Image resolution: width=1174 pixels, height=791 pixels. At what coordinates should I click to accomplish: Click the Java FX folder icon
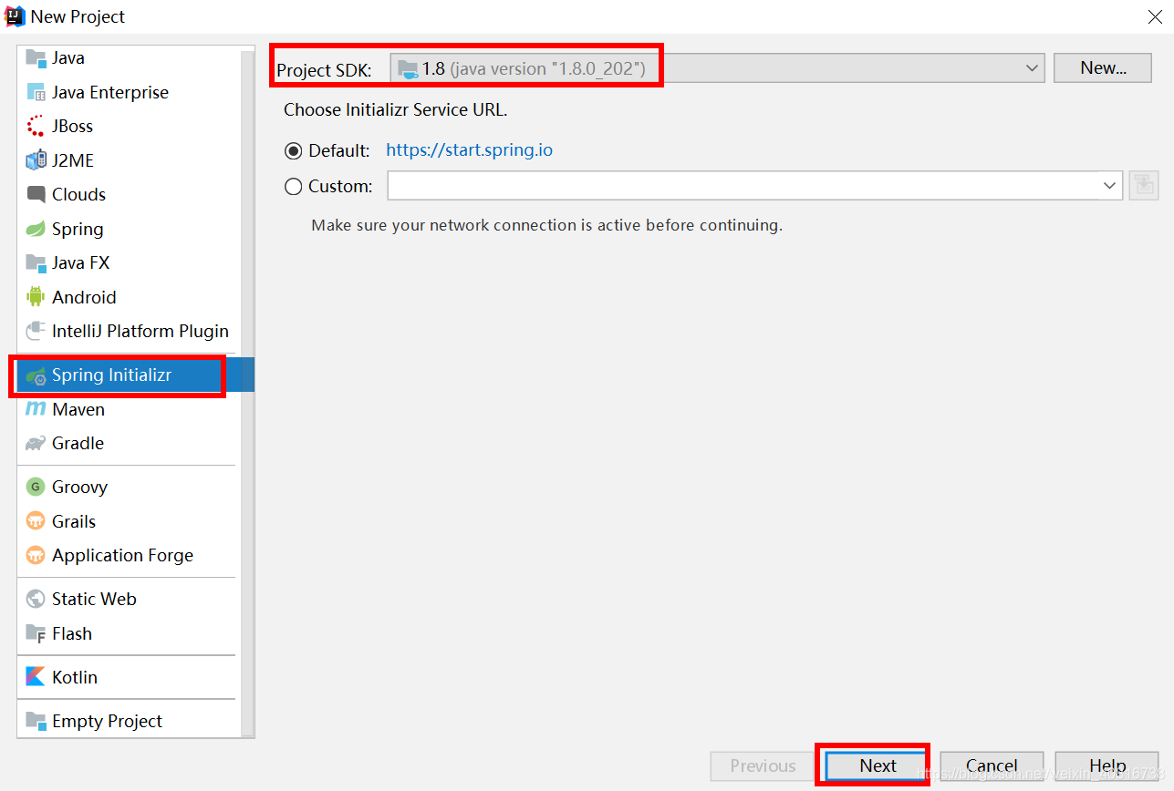[x=36, y=263]
